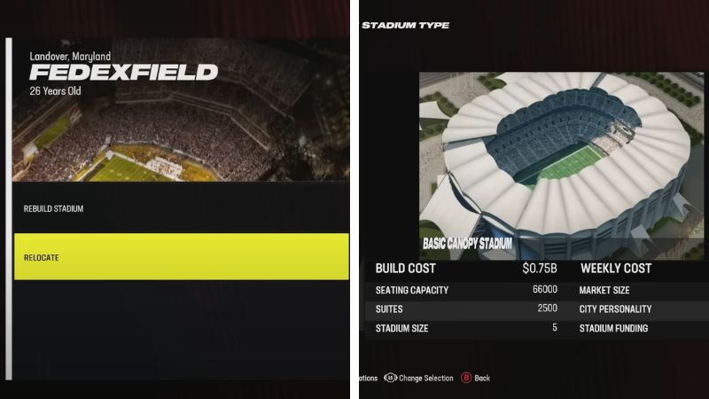
Task: Click the left stick Change Selection icon
Action: 390,378
